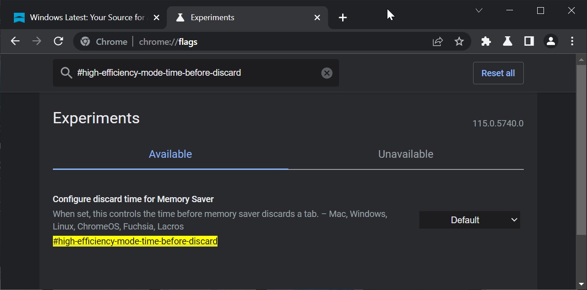Switch to the Unavailable flags tab
Screen dimensions: 587x290
pos(405,154)
